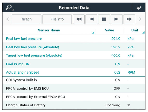Click the Value column header
The width and height of the screenshot is (148, 112).
(x=109, y=30)
